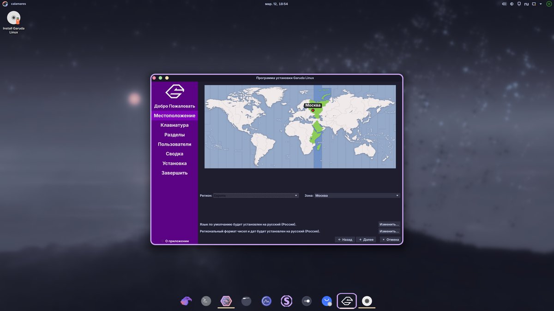Open the system monitor dock icon
554x311 pixels.
pos(266,301)
